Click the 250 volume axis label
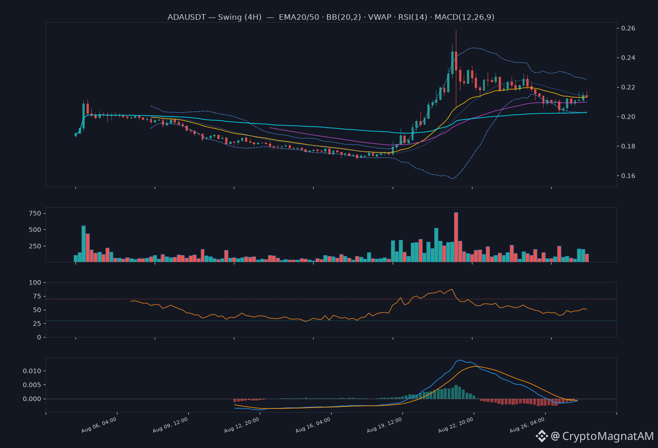 tap(35, 246)
